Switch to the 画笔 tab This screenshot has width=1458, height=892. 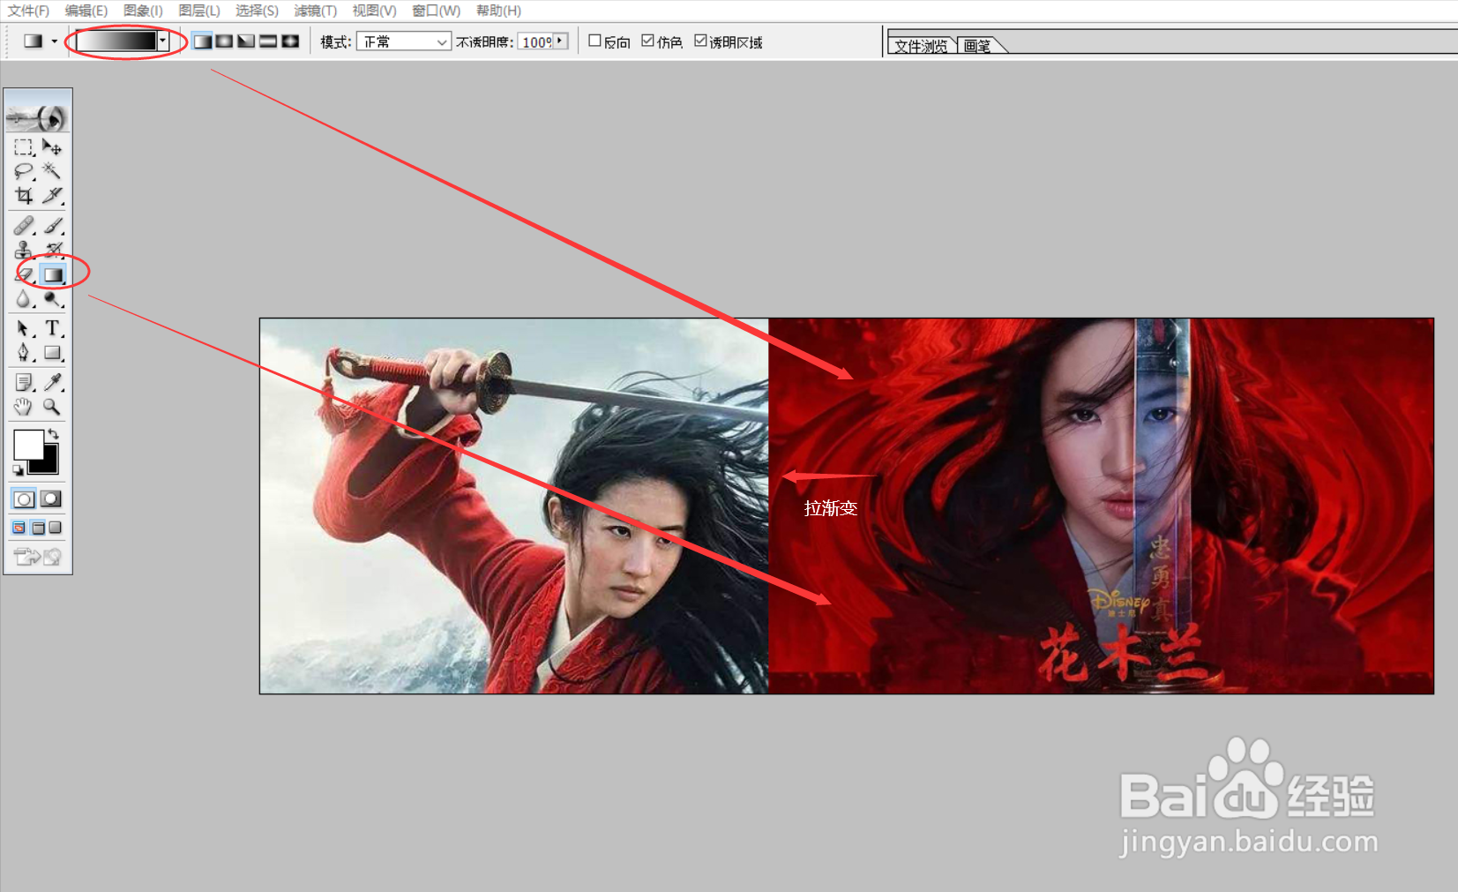(x=979, y=46)
